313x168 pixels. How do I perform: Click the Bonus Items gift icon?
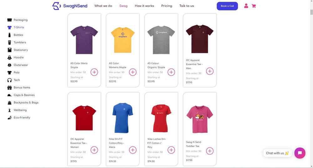click(x=9, y=88)
